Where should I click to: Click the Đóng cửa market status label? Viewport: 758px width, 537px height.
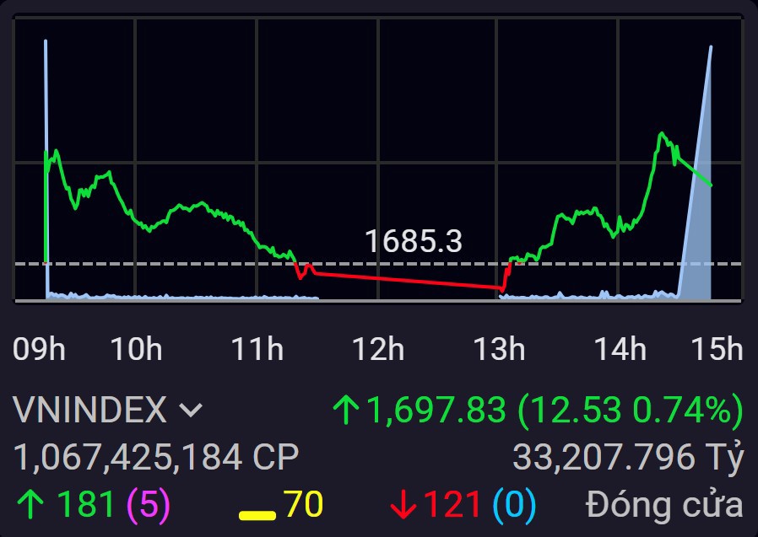pyautogui.click(x=664, y=505)
